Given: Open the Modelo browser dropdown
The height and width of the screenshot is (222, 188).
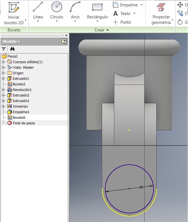Looking at the screenshot, I should [x=19, y=41].
